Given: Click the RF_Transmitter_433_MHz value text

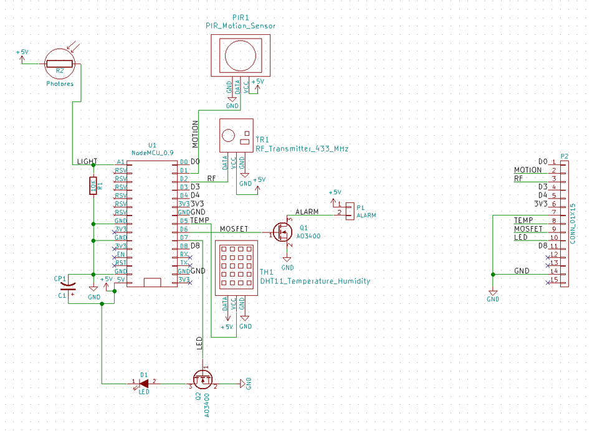Looking at the screenshot, I should (x=302, y=149).
